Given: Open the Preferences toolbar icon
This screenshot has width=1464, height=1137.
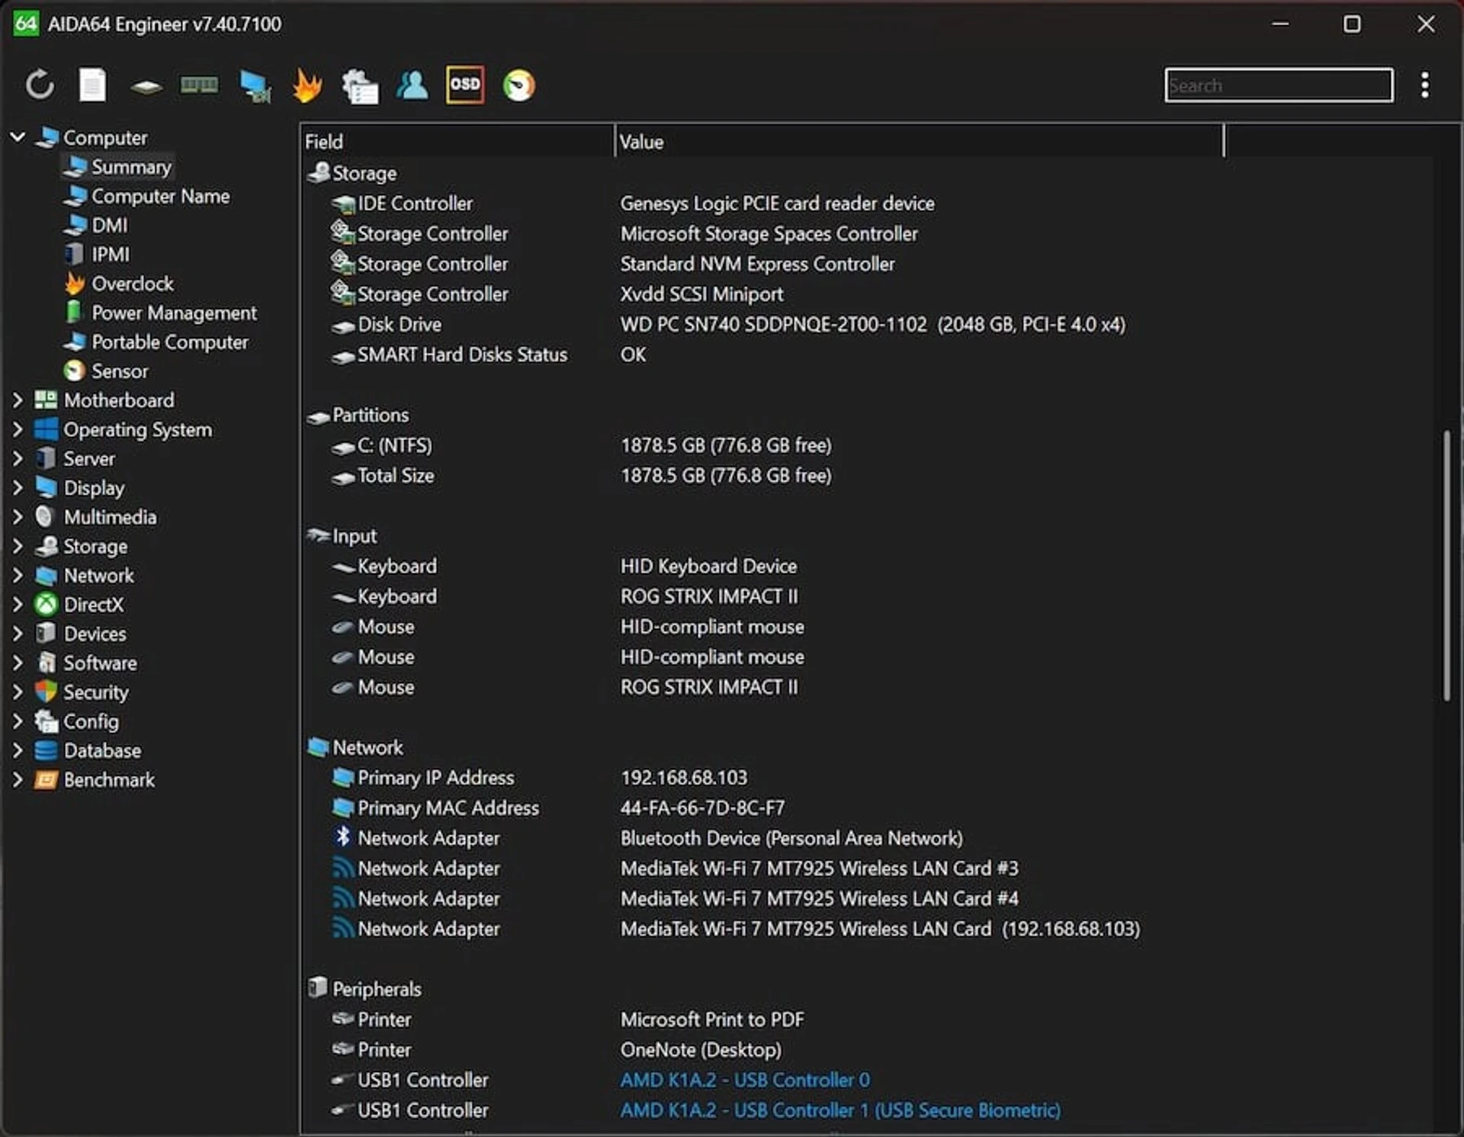Looking at the screenshot, I should [x=360, y=86].
